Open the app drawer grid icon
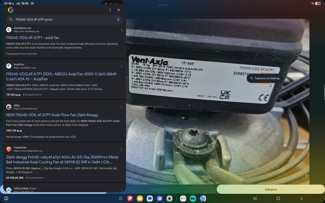This screenshot has width=325, height=203. [x=121, y=198]
